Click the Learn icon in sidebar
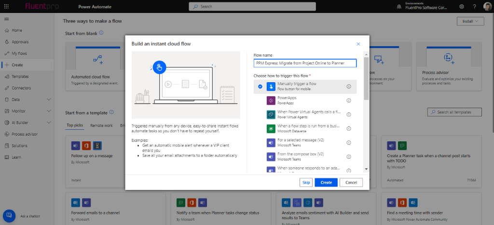 click(x=7, y=157)
